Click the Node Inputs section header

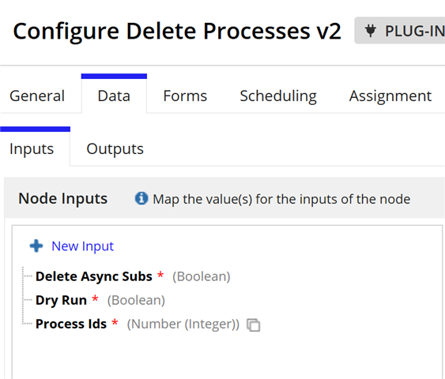coord(63,198)
